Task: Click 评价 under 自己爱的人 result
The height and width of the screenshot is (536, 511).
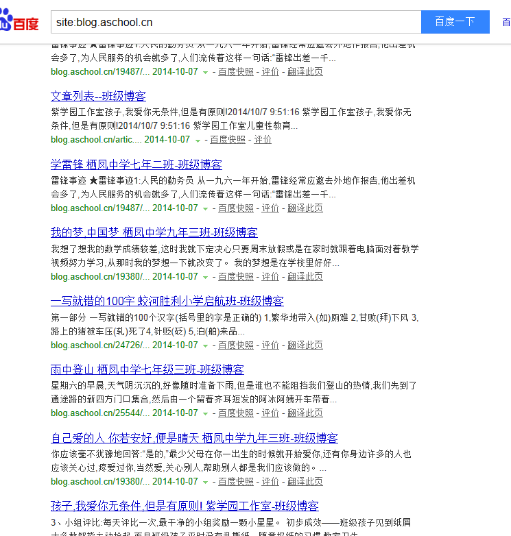Action: pos(270,481)
